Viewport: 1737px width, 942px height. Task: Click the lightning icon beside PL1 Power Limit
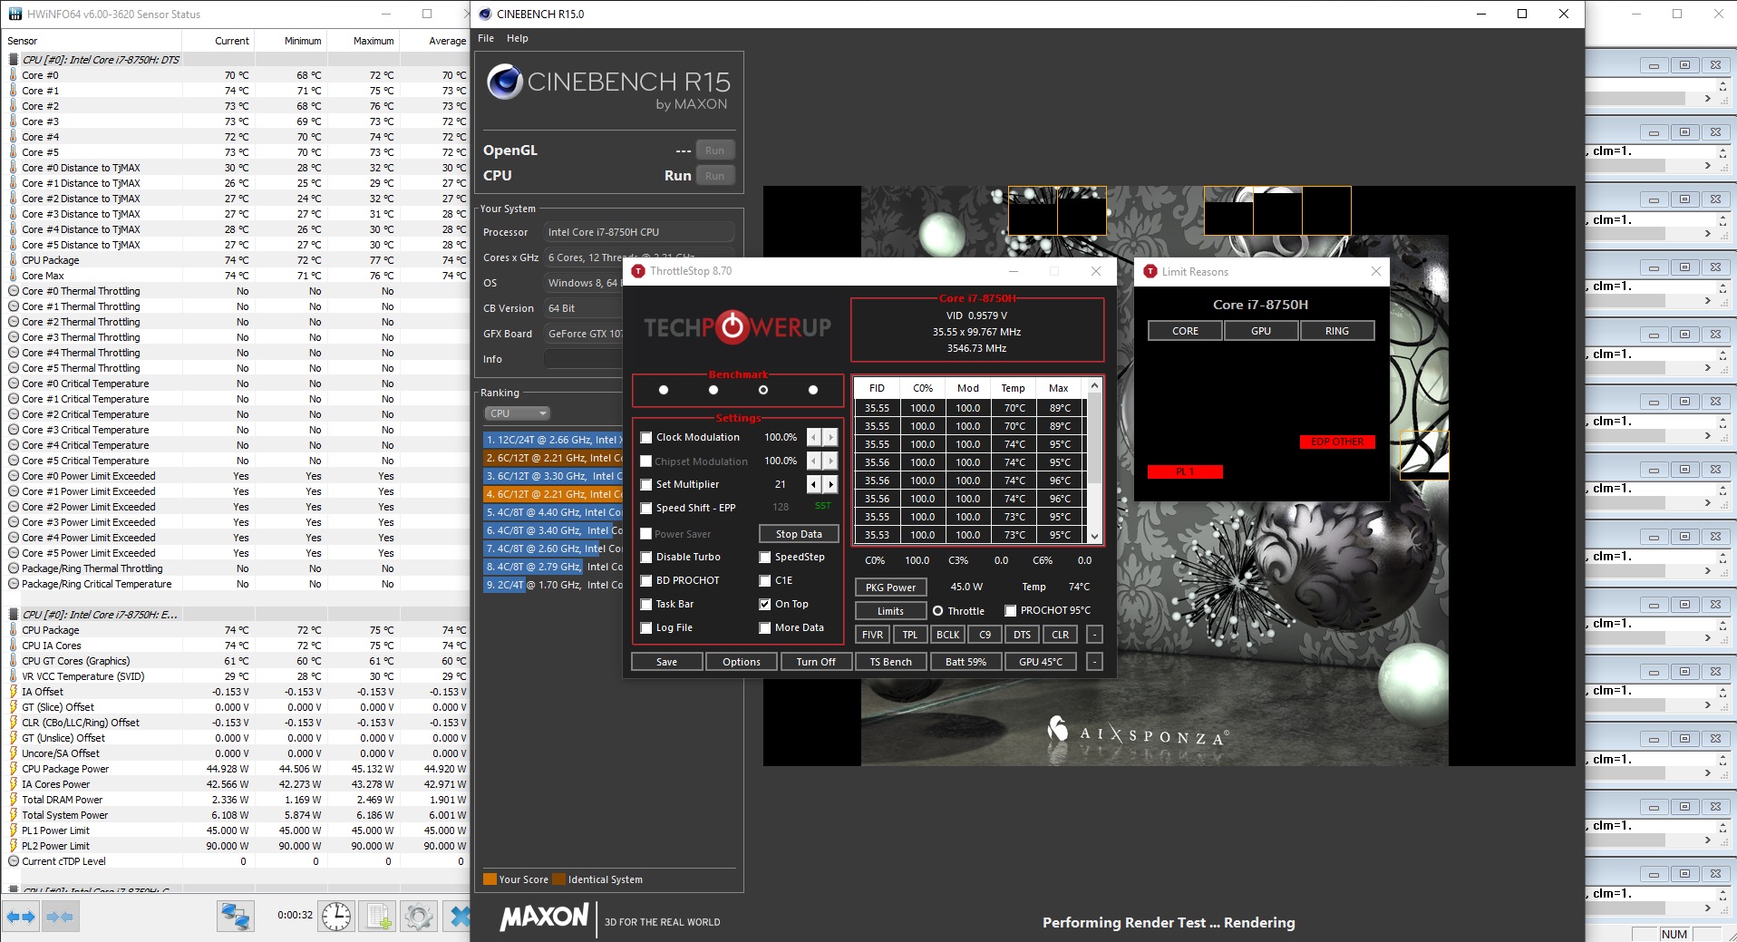click(13, 830)
